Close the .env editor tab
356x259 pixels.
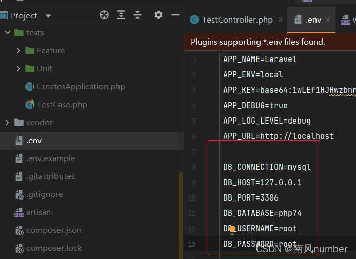point(328,20)
